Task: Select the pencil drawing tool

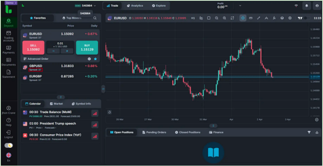Action: [258, 18]
